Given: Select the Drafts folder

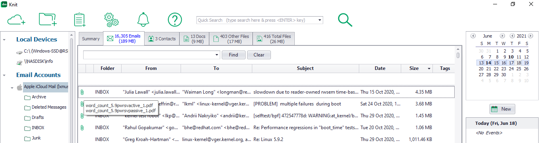Looking at the screenshot, I should point(38,118).
